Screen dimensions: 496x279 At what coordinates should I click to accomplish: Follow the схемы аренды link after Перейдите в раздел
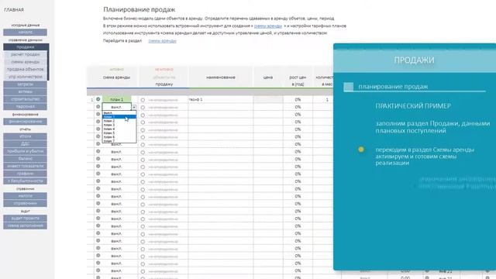[x=162, y=41]
